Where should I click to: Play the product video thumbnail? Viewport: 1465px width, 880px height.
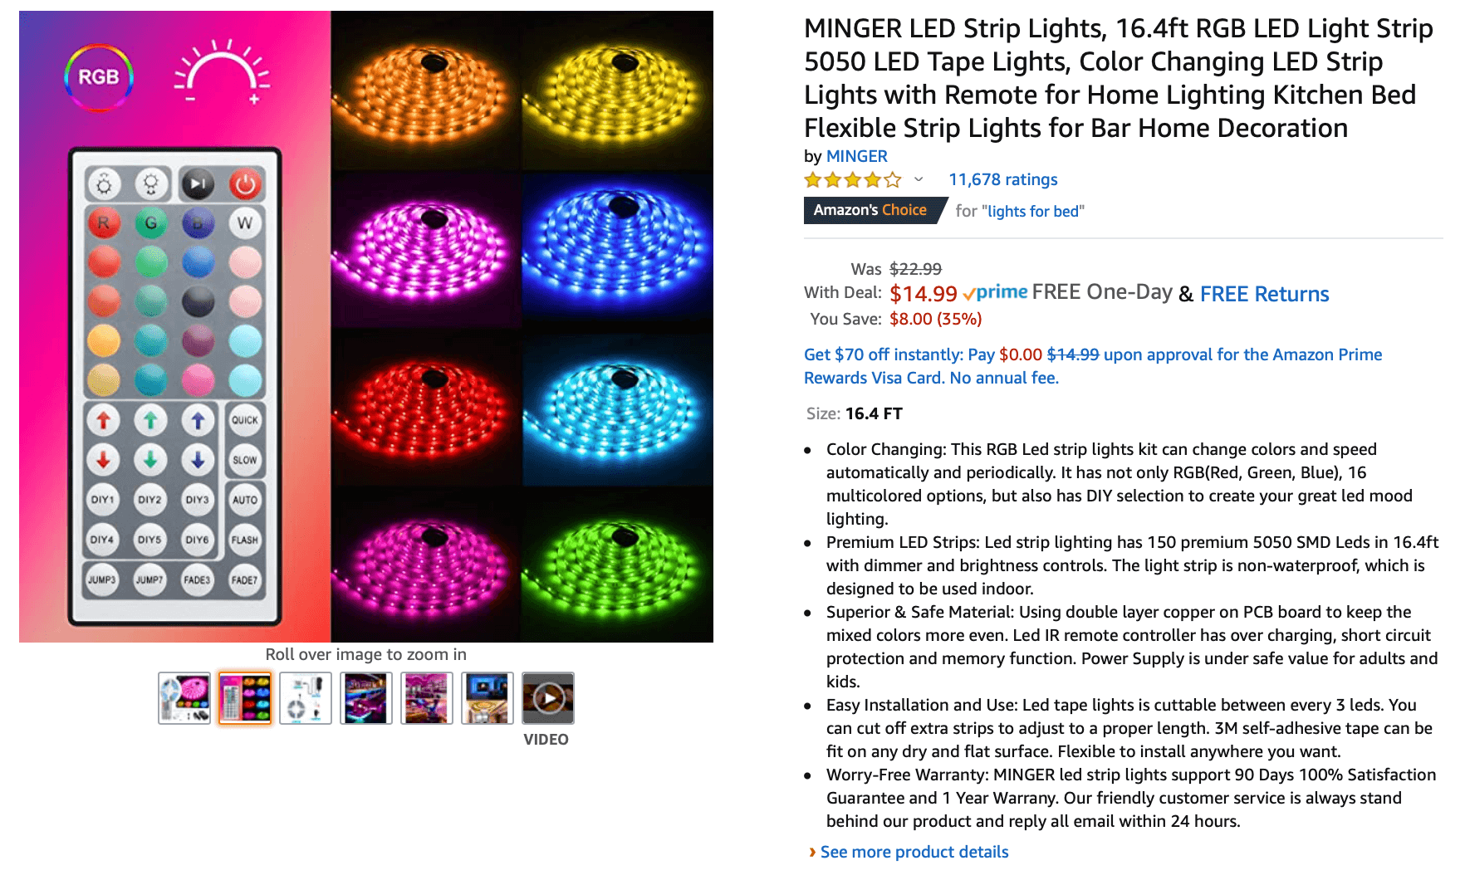[548, 698]
